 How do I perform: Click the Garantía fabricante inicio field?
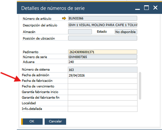103,92
